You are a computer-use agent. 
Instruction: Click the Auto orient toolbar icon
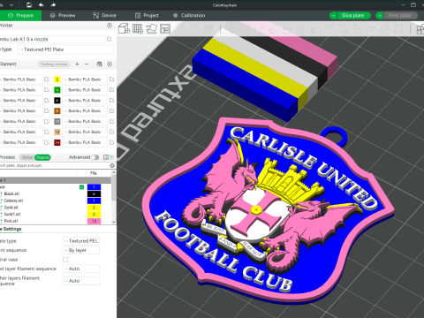[152, 28]
